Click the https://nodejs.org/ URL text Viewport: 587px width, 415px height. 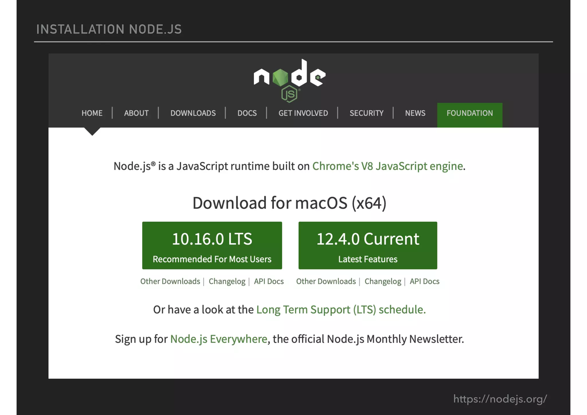coord(500,399)
